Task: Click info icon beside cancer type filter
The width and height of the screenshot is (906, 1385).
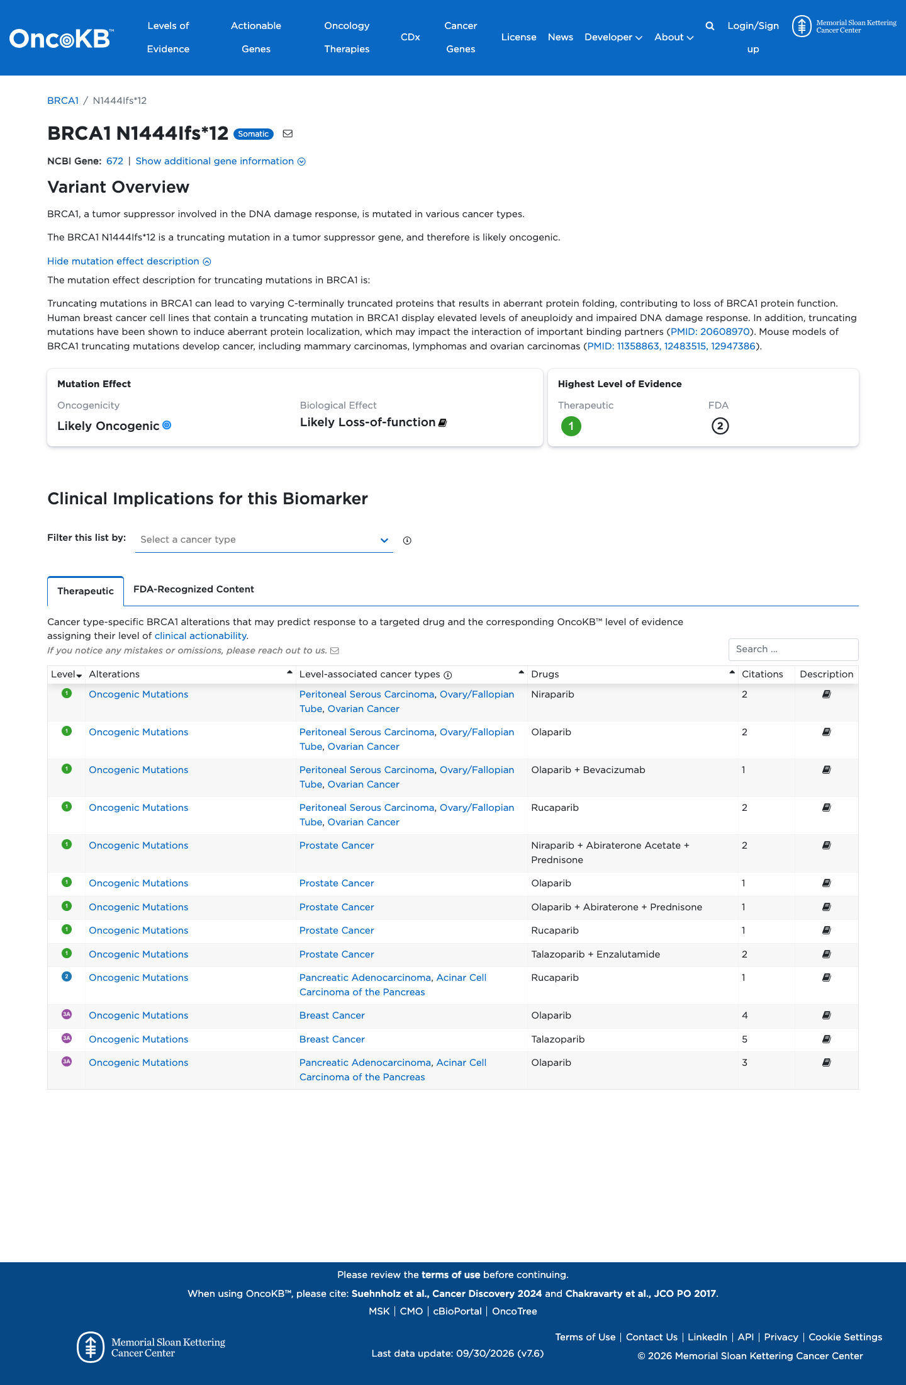Action: click(407, 540)
